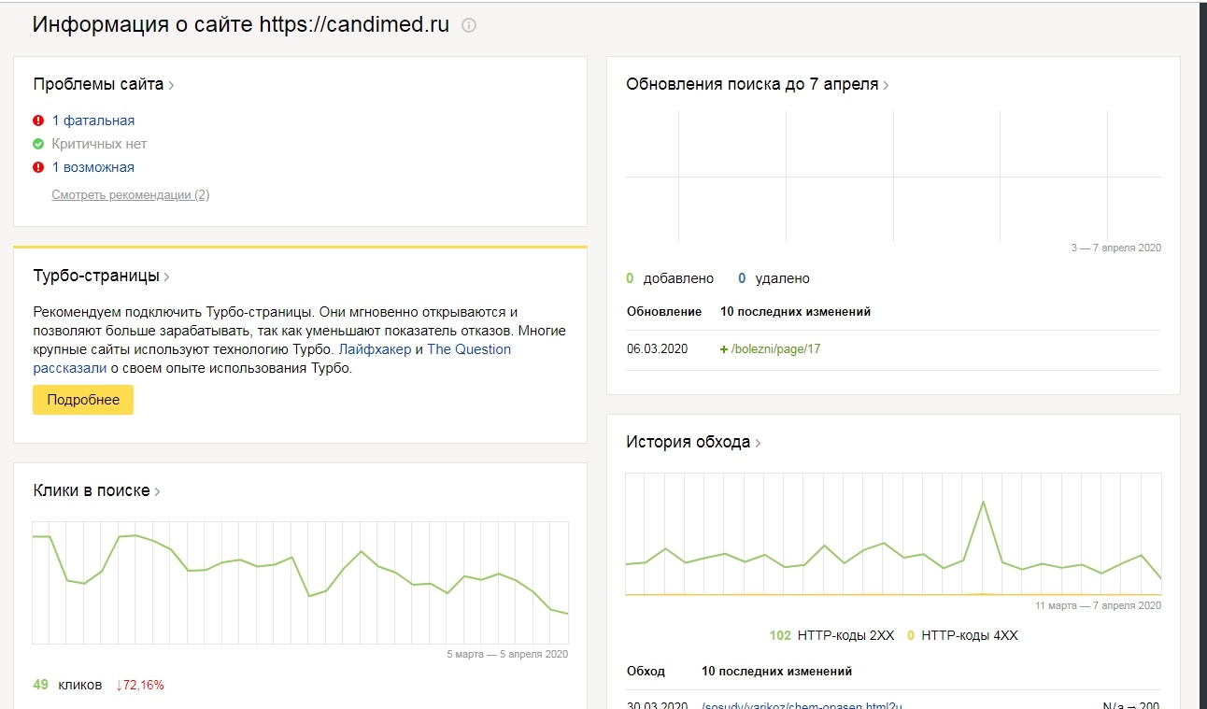1207x709 pixels.
Task: Follow the 'Лайфхакер' link
Action: [375, 349]
